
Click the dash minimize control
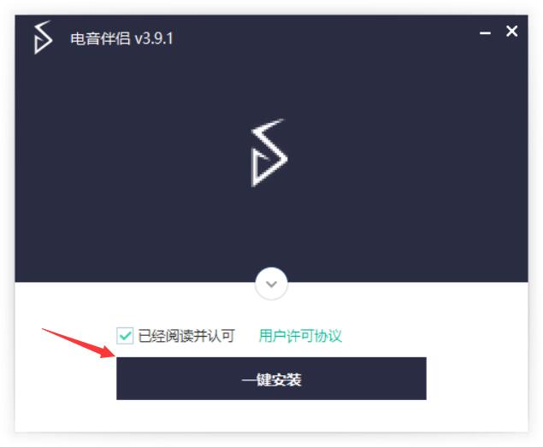pyautogui.click(x=485, y=32)
